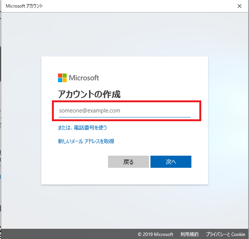Screen dimensions: 249x239
Task: Click the light blue background outside the card
Action: point(227,114)
